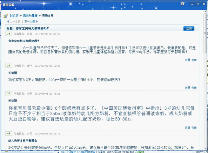
Task: Quote post 3 using 引用
Action: tap(194, 128)
